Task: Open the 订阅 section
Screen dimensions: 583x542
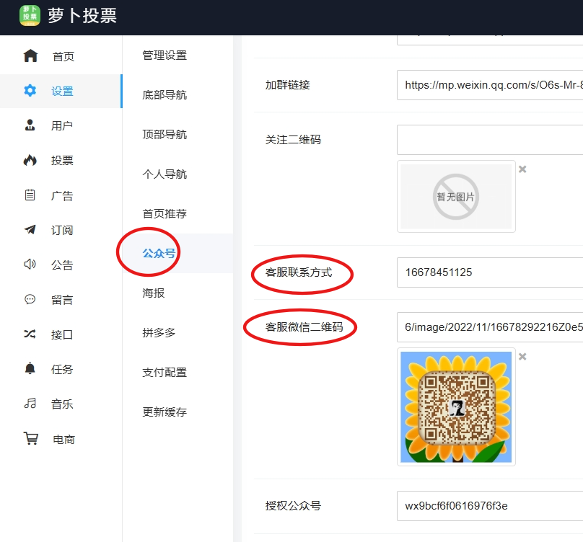Action: pyautogui.click(x=62, y=231)
